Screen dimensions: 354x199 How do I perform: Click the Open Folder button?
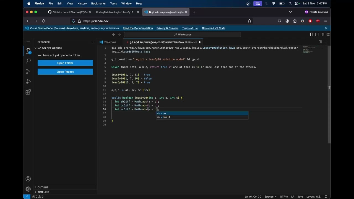65,63
